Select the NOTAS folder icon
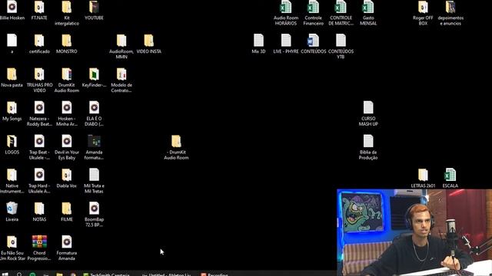 tap(39, 209)
